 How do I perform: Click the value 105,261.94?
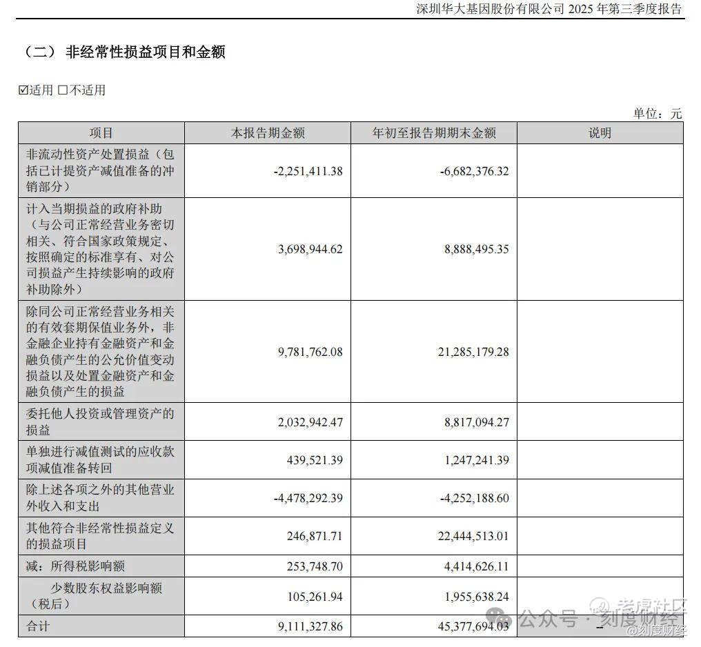(x=315, y=597)
